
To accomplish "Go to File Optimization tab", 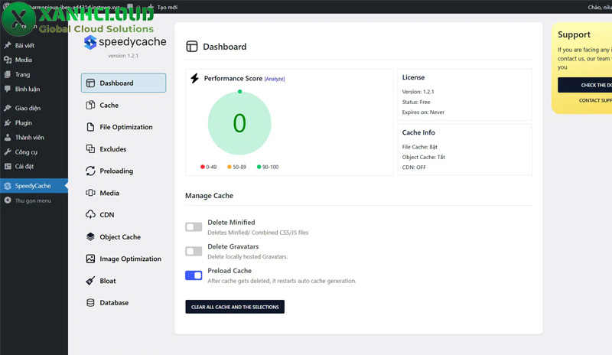I will click(x=123, y=127).
